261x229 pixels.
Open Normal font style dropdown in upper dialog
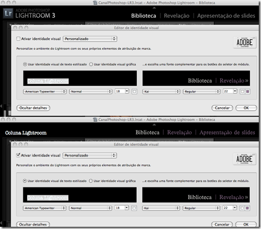tap(91, 91)
